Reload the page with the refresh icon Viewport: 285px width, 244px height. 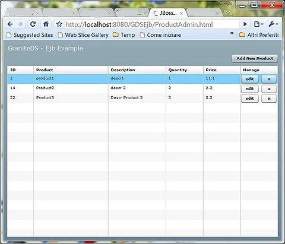tap(33, 24)
